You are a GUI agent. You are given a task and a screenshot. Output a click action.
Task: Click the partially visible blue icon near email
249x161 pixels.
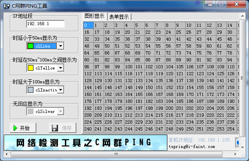(237, 142)
